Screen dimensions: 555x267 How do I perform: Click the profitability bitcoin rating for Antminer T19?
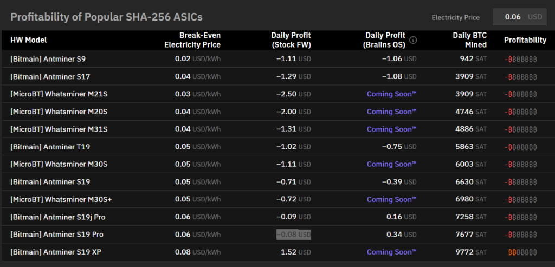(521, 147)
